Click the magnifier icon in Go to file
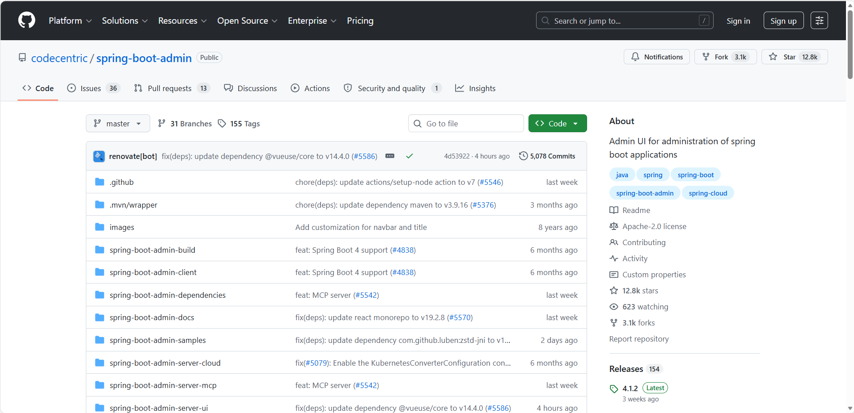The height and width of the screenshot is (413, 854). tap(418, 123)
